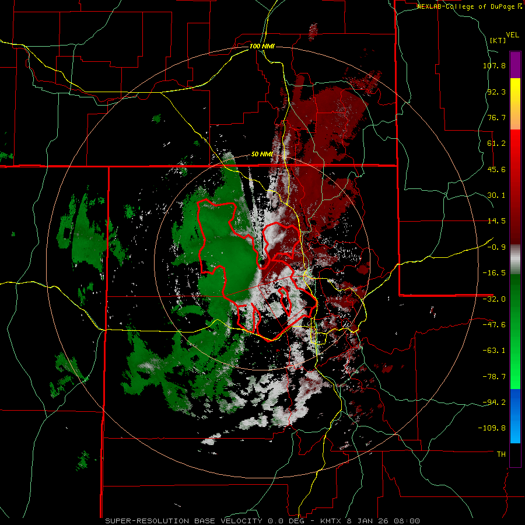Select the 107.8 legend value
The height and width of the screenshot is (525, 525).
coord(494,65)
